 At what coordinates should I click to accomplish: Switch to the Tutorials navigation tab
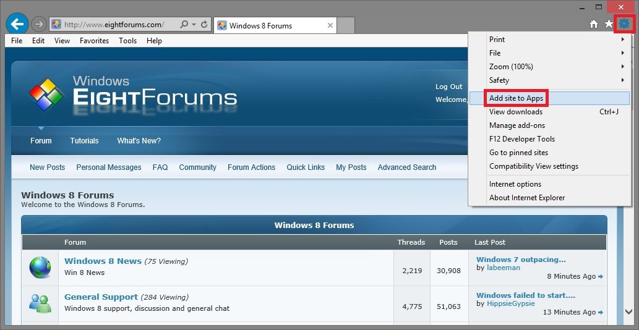[84, 141]
